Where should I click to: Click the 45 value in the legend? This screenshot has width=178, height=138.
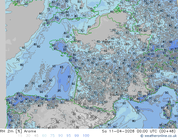click(36, 136)
